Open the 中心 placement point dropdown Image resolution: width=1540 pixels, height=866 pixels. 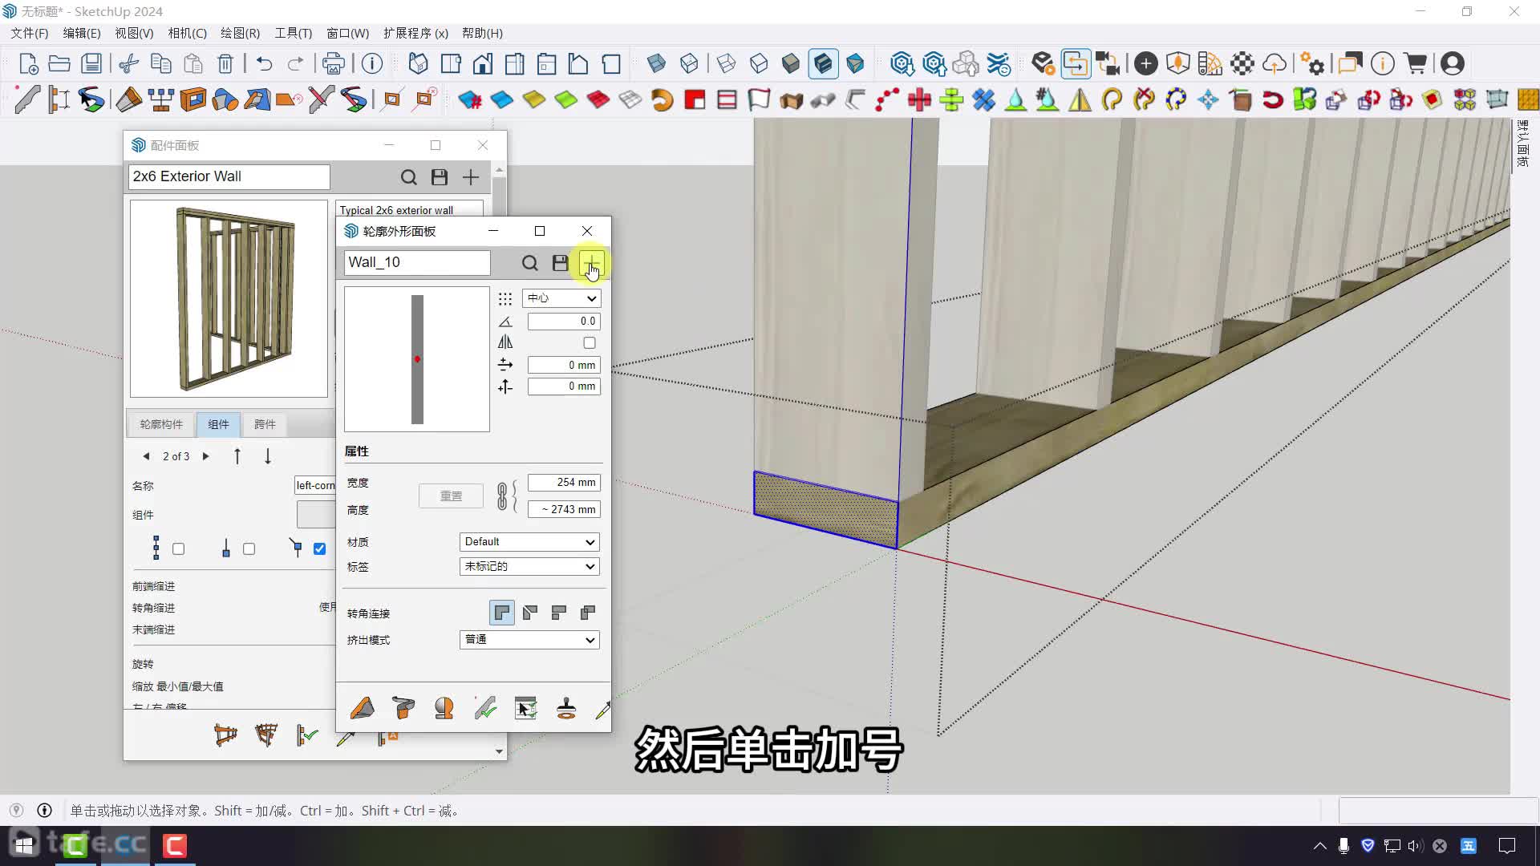pos(561,298)
